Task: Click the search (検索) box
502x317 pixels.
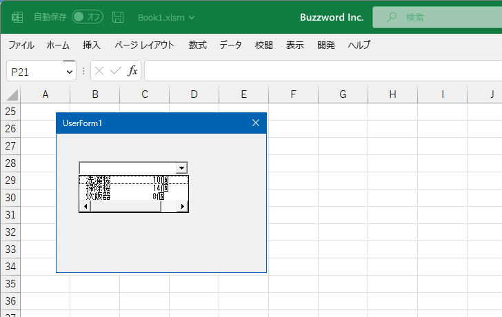Action: tap(437, 17)
